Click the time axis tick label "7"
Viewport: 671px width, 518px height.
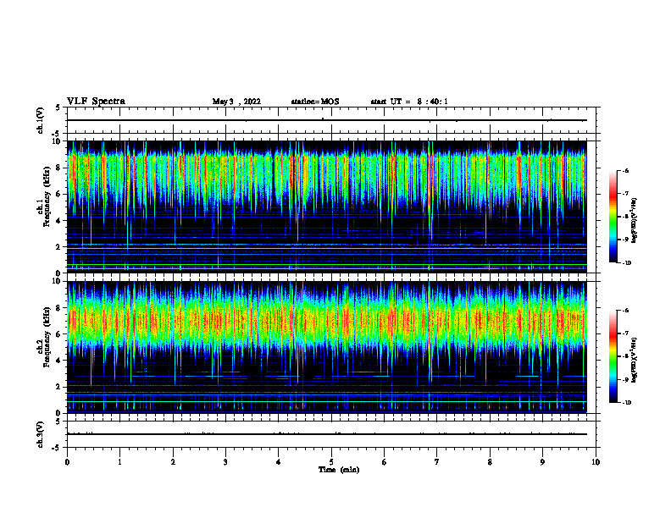coord(437,462)
